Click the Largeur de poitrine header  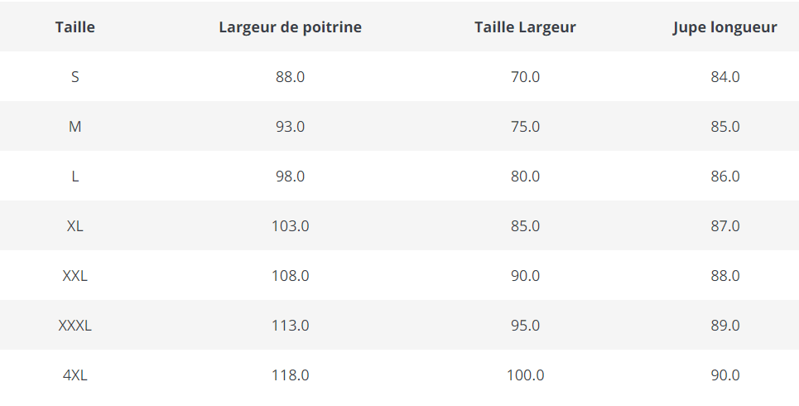[290, 27]
